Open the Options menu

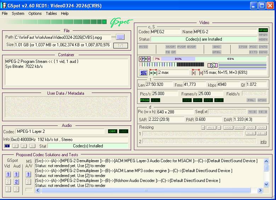(x=35, y=13)
